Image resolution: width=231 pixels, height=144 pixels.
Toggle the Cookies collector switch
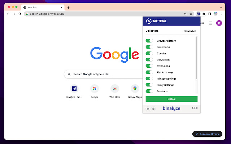149,53
